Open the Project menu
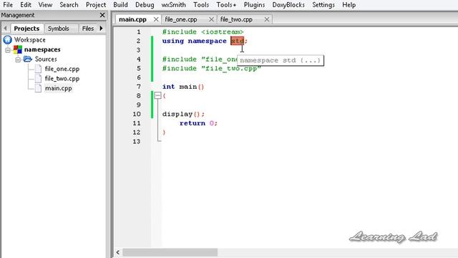Viewport: 458px width, 258px height. (96, 5)
